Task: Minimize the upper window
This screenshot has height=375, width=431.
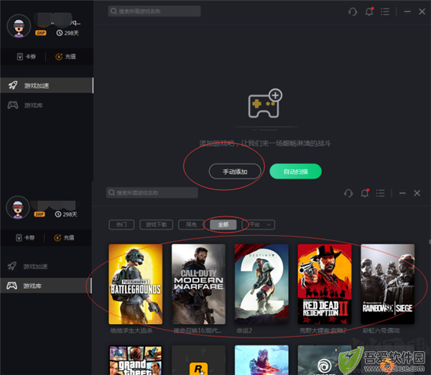Action: [407, 11]
